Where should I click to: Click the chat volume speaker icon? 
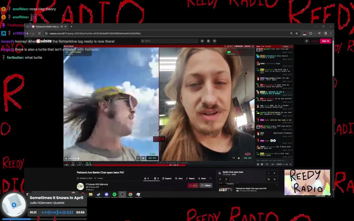click(291, 164)
